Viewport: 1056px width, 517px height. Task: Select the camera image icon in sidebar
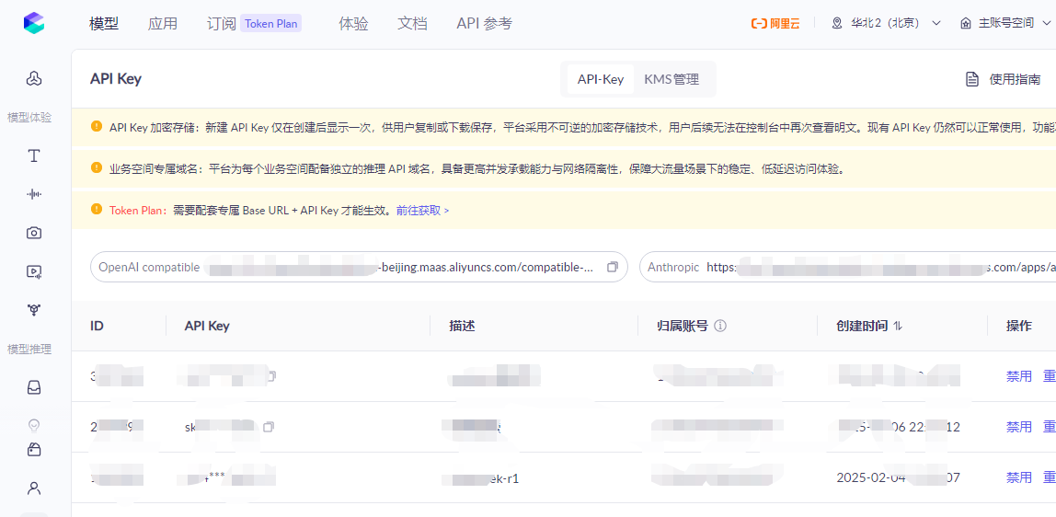(x=34, y=233)
